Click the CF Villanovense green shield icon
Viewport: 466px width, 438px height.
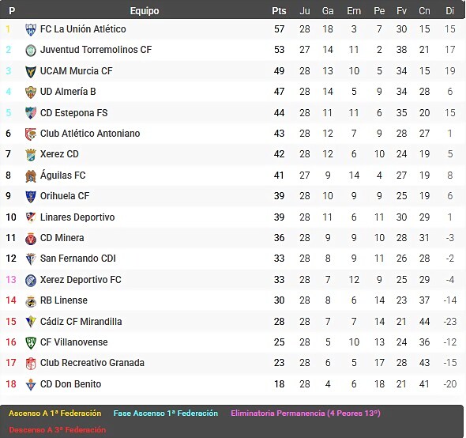[x=31, y=342]
